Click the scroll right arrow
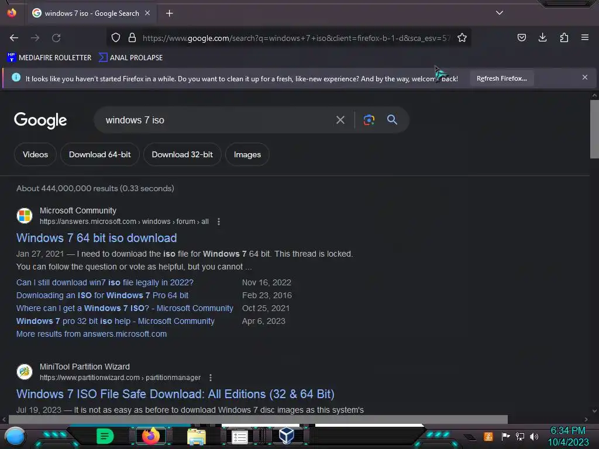The image size is (599, 449). click(x=586, y=419)
